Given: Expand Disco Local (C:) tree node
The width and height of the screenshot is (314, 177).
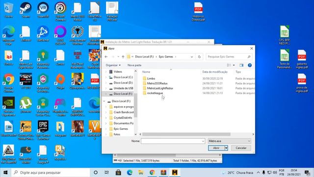Looking at the screenshot, I should [106, 77].
